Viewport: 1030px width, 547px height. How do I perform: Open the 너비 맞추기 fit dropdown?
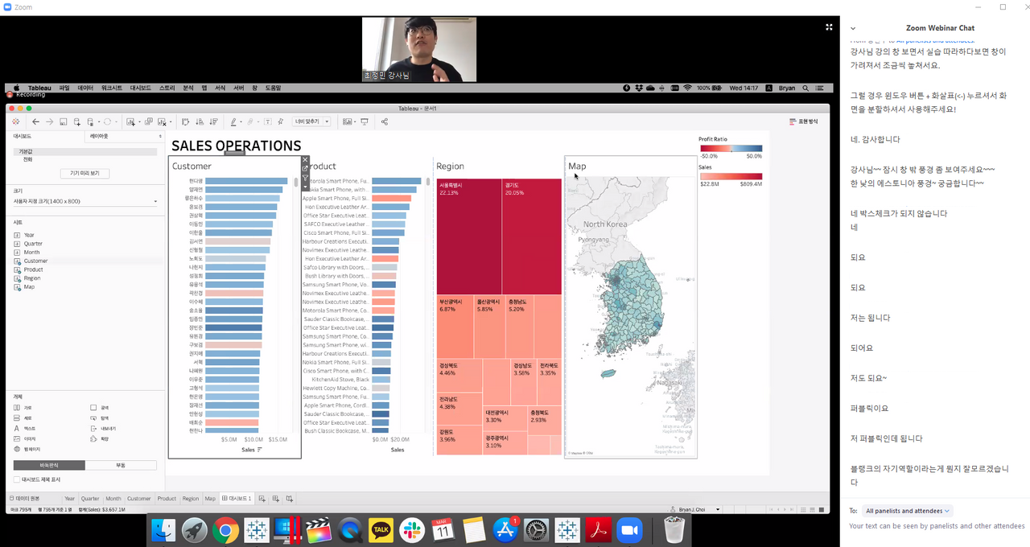coord(311,121)
